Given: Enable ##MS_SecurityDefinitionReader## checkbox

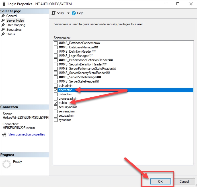Looking at the screenshot, I should 56,64.
